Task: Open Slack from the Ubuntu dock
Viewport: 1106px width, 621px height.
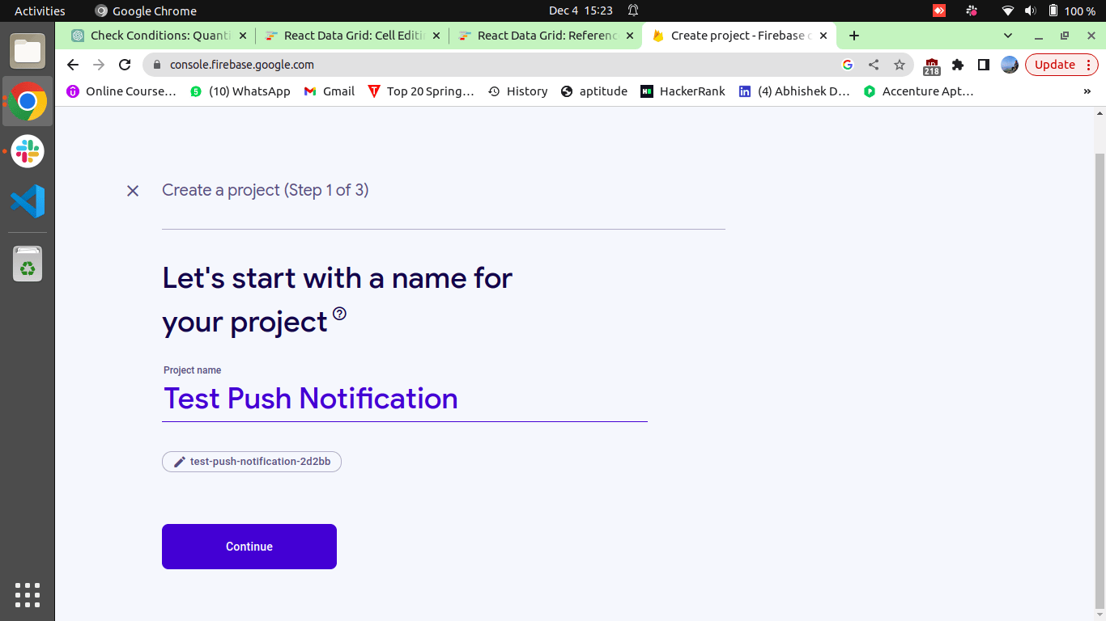Action: point(27,151)
